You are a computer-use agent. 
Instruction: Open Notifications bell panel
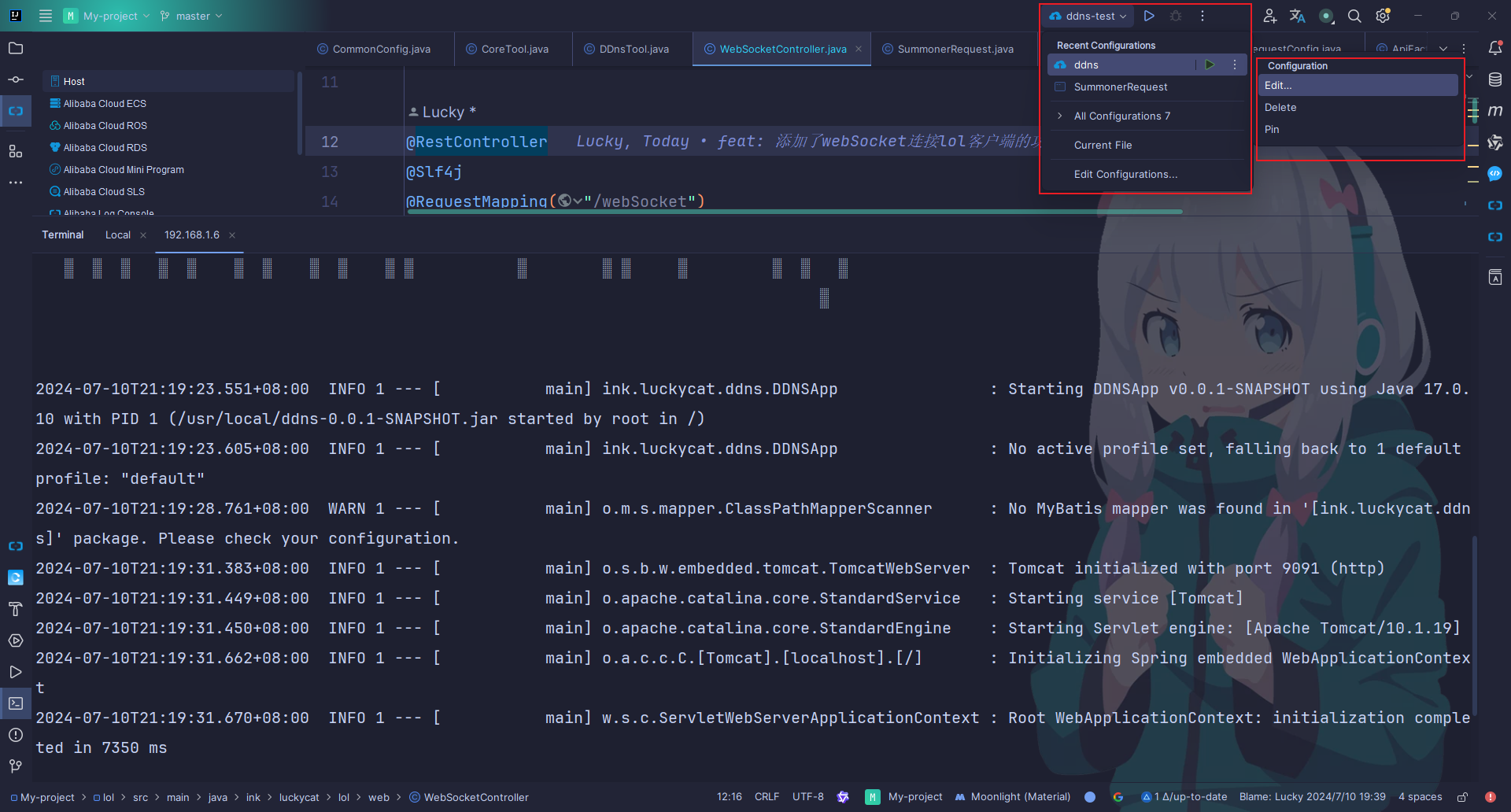1495,49
